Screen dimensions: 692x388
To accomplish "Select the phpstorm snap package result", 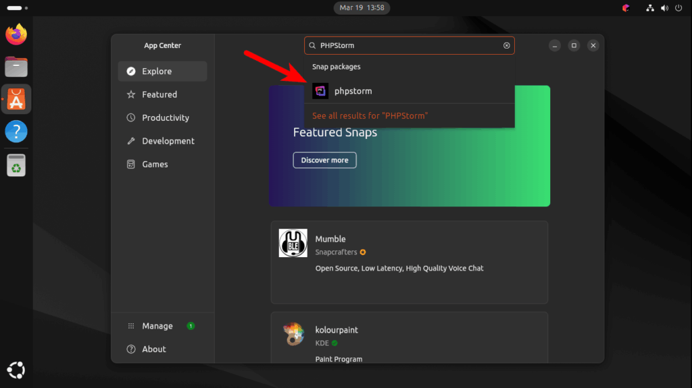I will [409, 91].
